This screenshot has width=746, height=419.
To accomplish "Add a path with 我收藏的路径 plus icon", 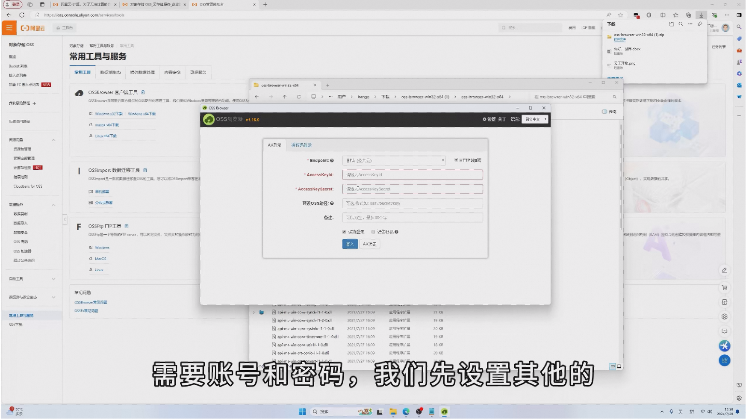I will click(x=34, y=103).
